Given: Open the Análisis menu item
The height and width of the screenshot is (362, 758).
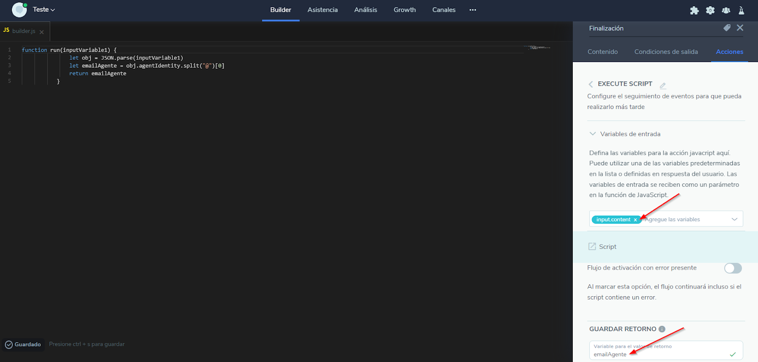Looking at the screenshot, I should point(365,10).
